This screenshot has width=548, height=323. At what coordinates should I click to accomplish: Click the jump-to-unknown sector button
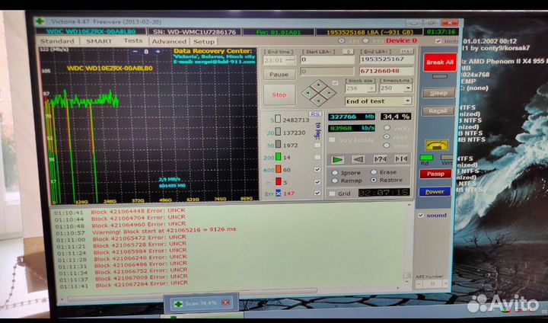click(378, 159)
